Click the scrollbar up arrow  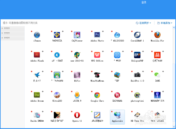(174, 27)
